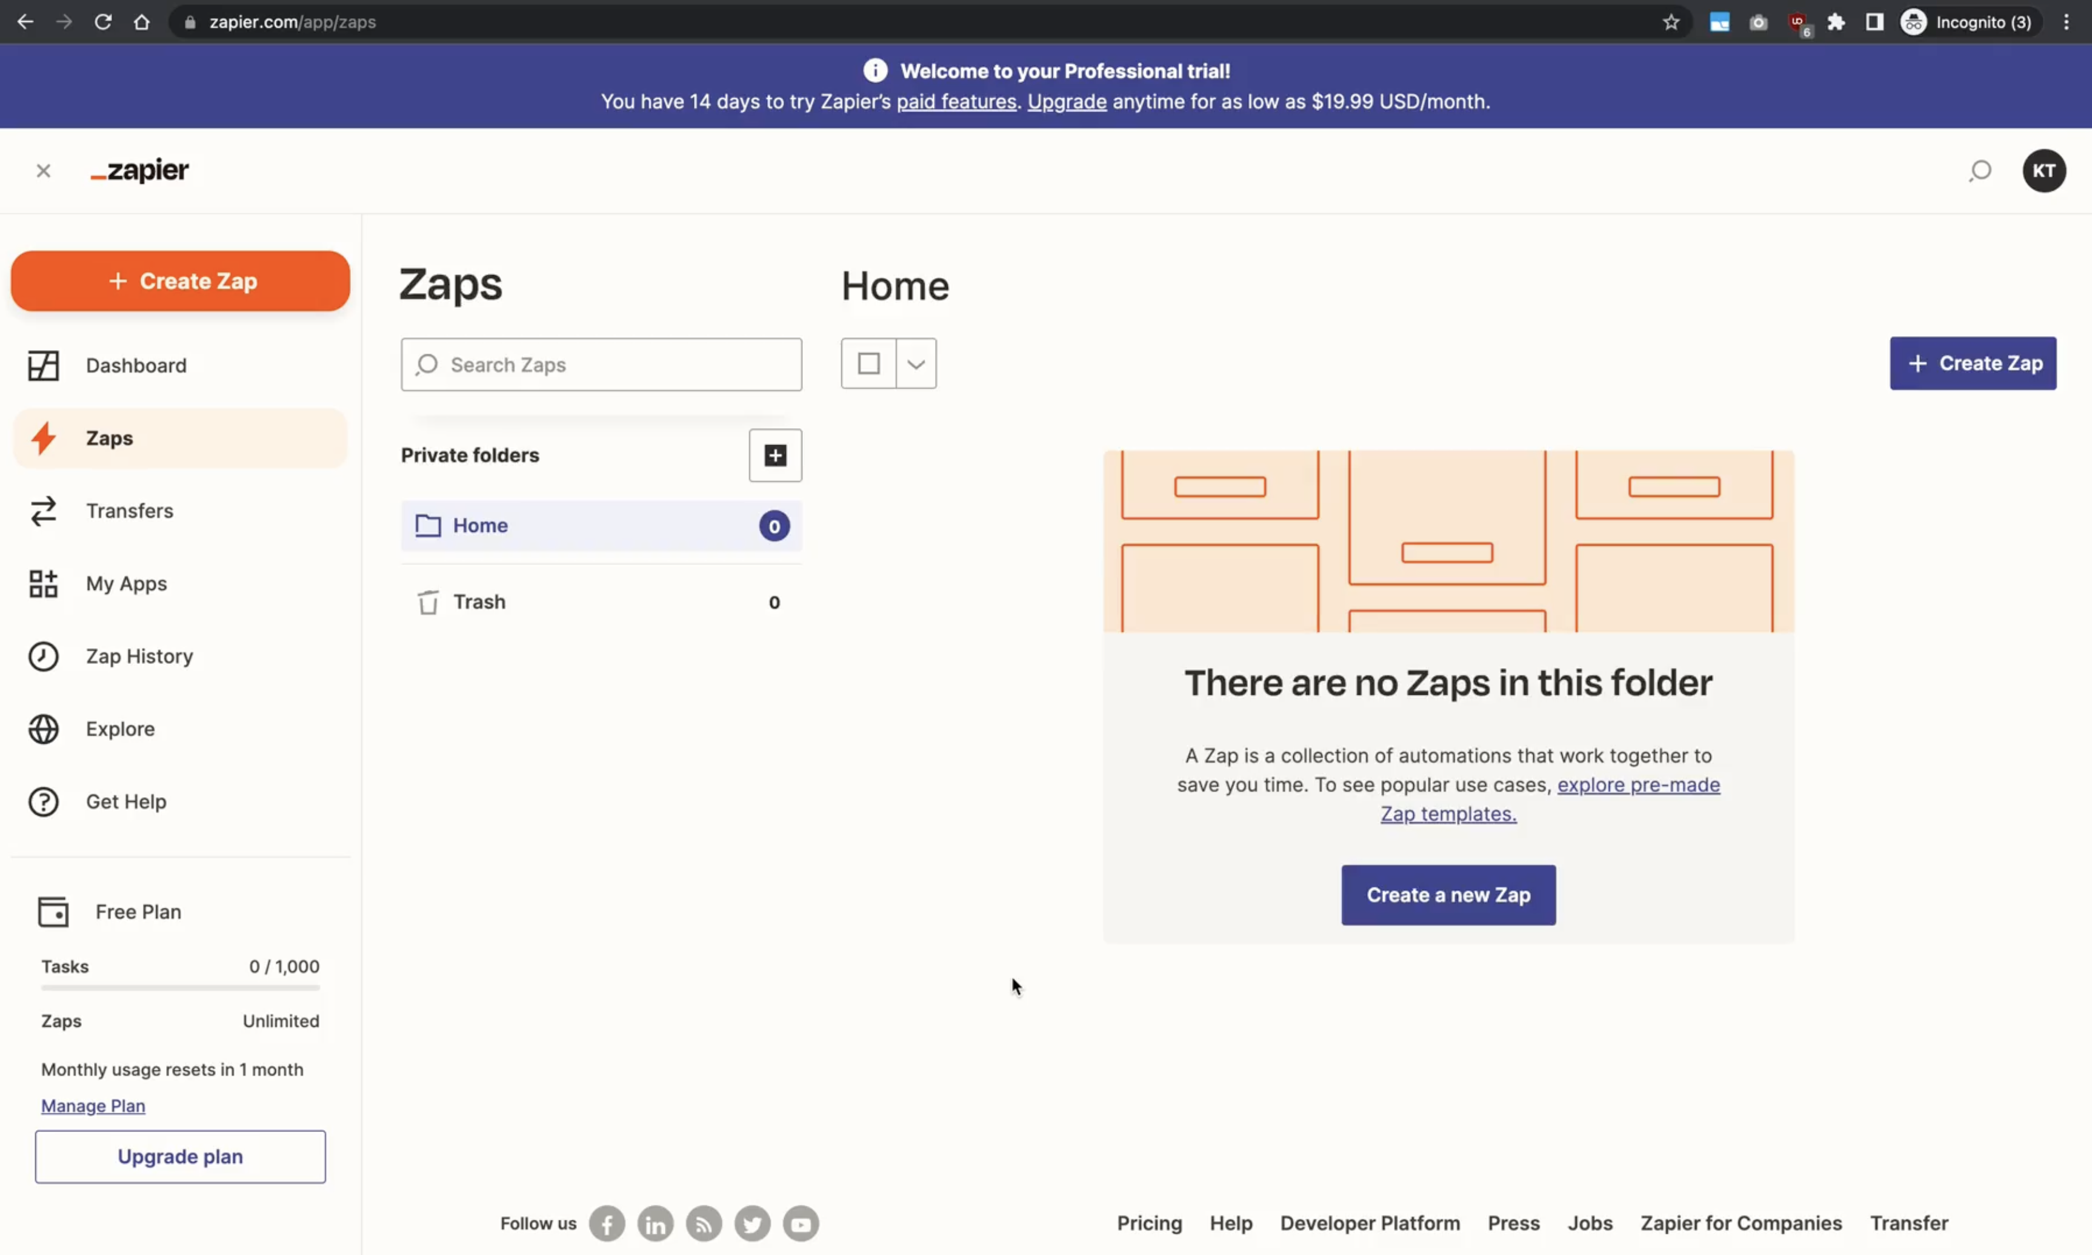Click the Transfers arrows icon
The image size is (2092, 1255).
(x=43, y=511)
